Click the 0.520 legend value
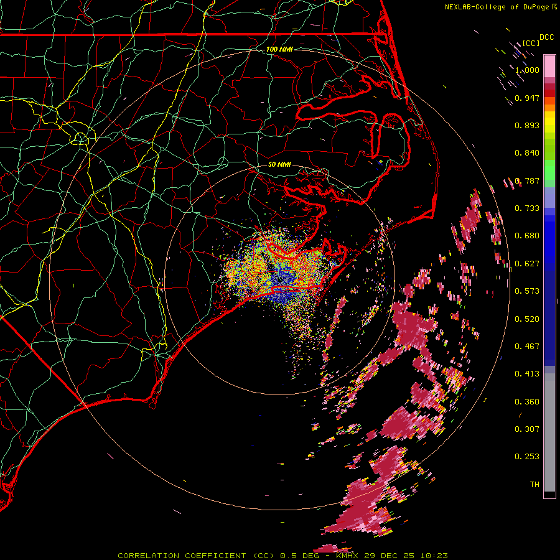 (x=527, y=319)
